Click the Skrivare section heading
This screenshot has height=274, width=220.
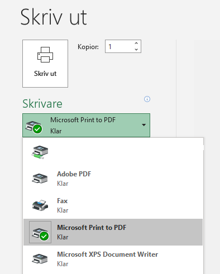point(42,104)
